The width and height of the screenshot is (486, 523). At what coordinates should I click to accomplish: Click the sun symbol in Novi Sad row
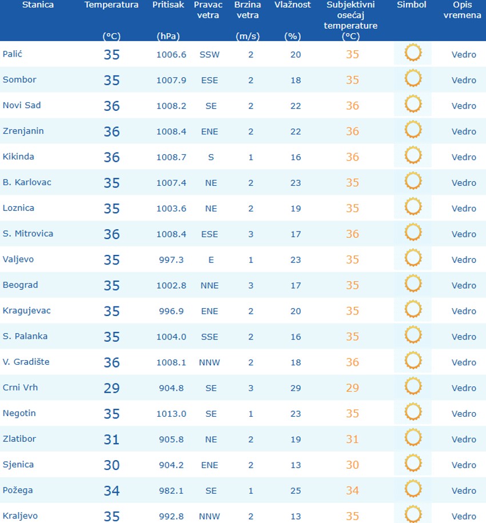pyautogui.click(x=413, y=105)
